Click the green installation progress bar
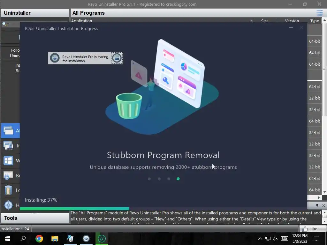The image size is (327, 245). (x=74, y=209)
